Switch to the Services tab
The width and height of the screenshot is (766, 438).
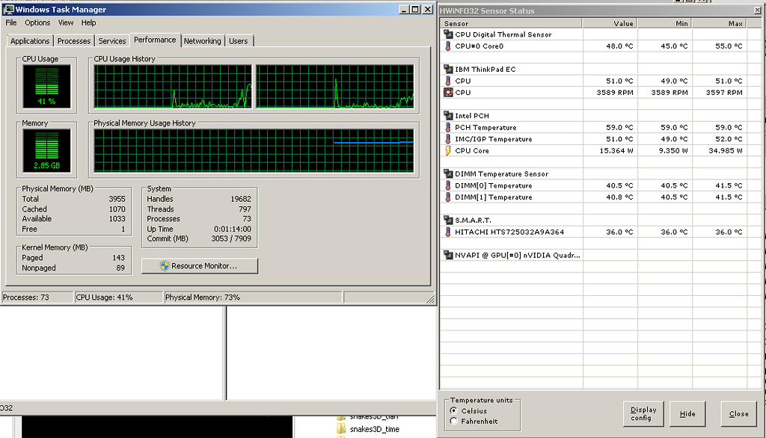tap(112, 41)
